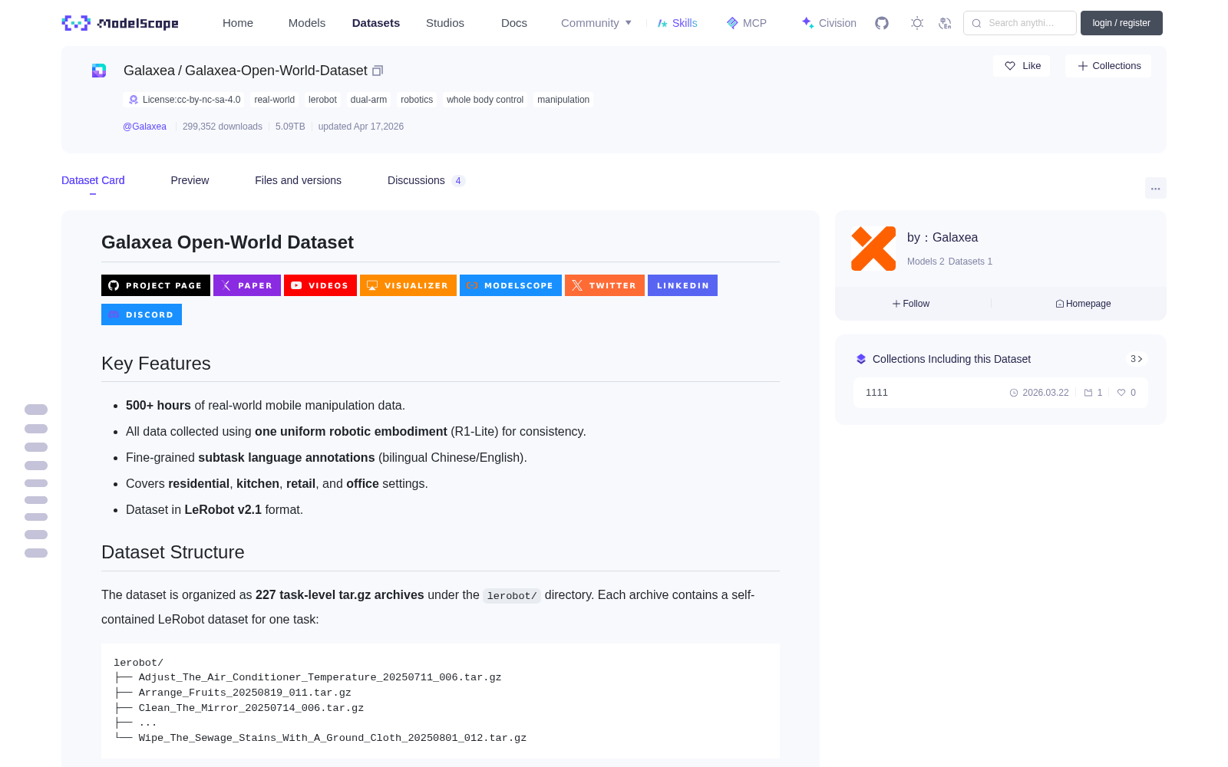Click the Key Features heading

pyautogui.click(x=156, y=364)
